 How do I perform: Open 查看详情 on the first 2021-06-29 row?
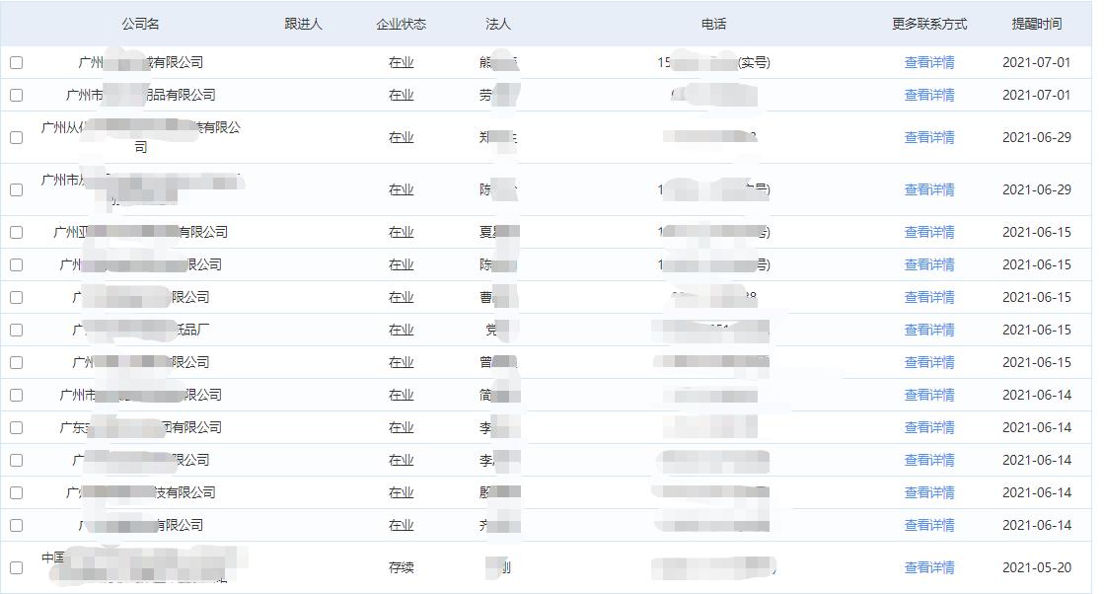tap(928, 137)
